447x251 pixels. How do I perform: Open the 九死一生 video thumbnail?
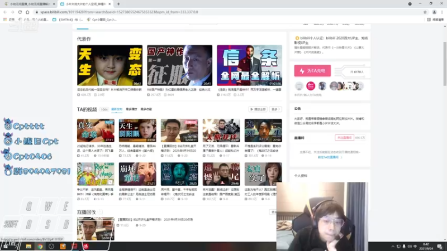click(x=263, y=131)
